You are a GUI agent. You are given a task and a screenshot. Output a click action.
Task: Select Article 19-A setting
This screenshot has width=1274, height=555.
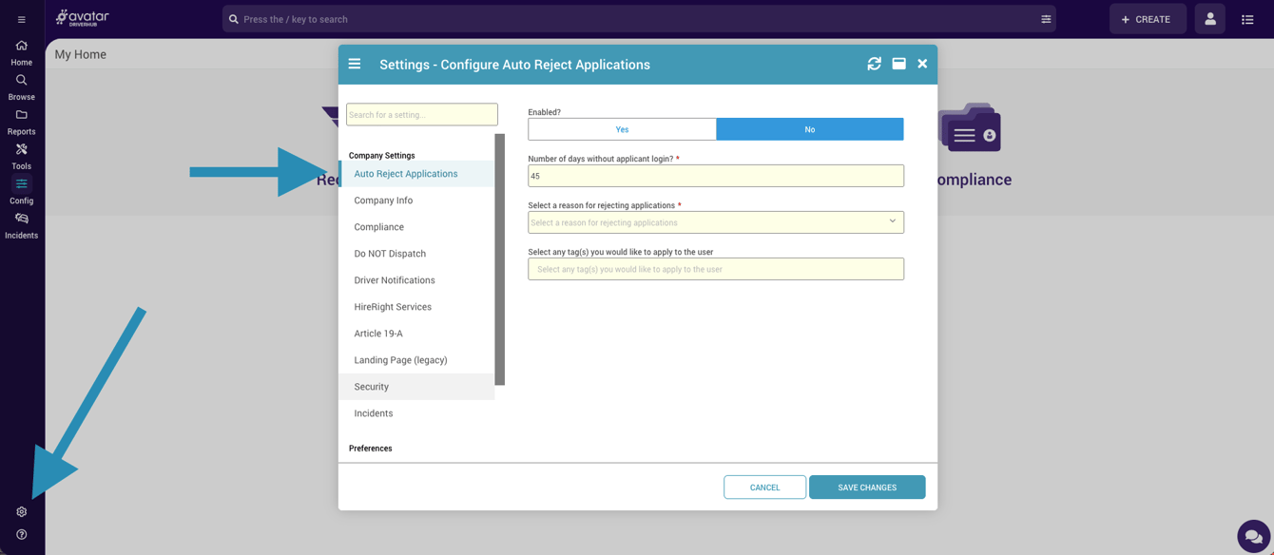click(x=416, y=334)
